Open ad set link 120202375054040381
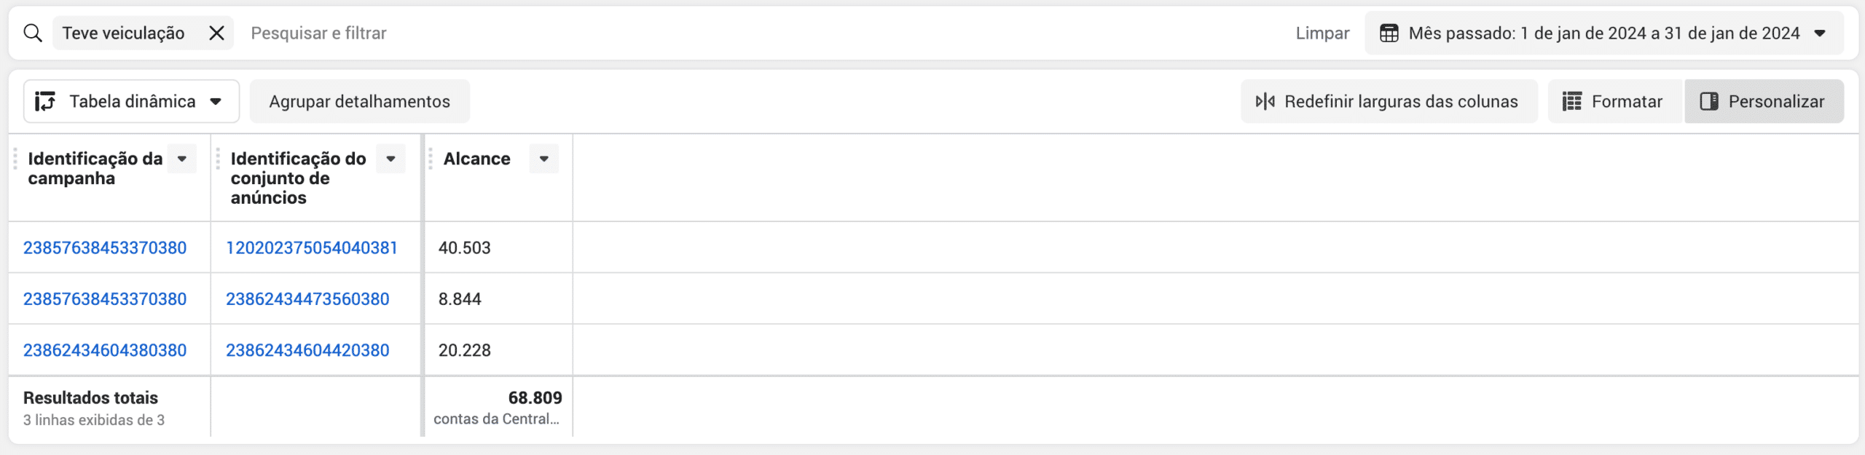 312,248
